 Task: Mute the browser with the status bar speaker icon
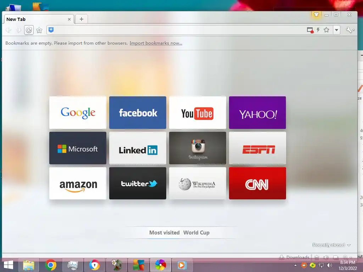[326, 257]
